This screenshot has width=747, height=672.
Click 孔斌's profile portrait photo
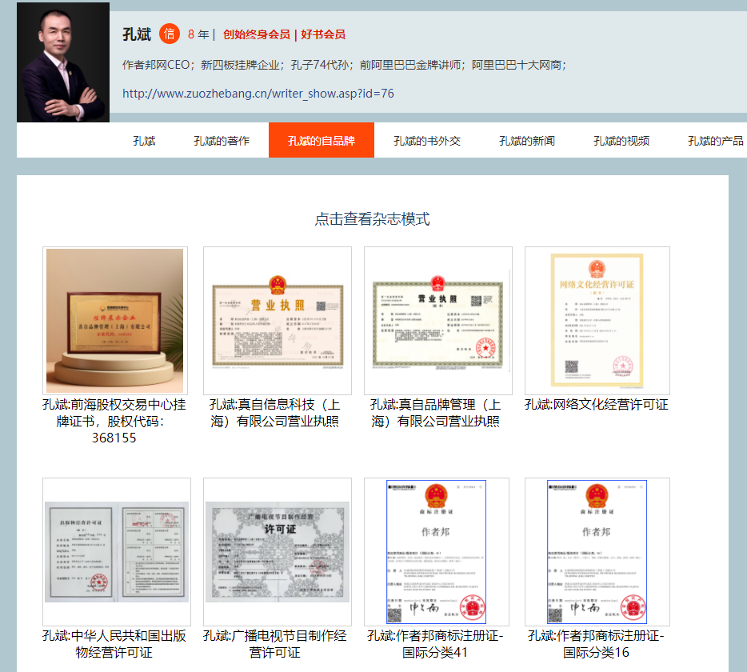(63, 62)
